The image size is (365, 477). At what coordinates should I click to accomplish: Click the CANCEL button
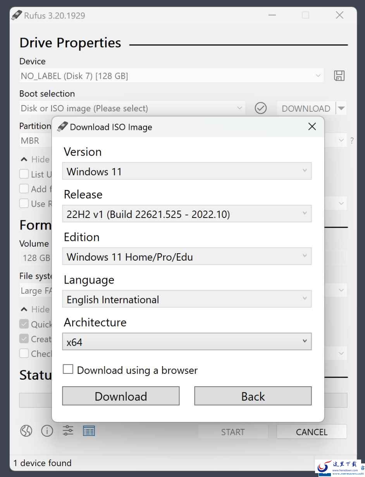[x=312, y=432]
